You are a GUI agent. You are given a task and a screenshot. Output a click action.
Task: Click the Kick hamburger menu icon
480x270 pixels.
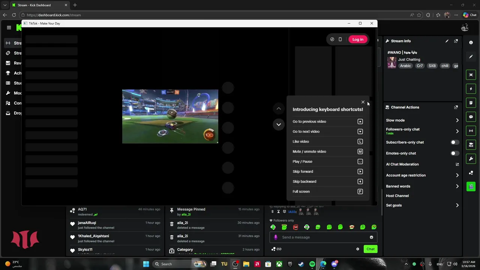pos(9,27)
